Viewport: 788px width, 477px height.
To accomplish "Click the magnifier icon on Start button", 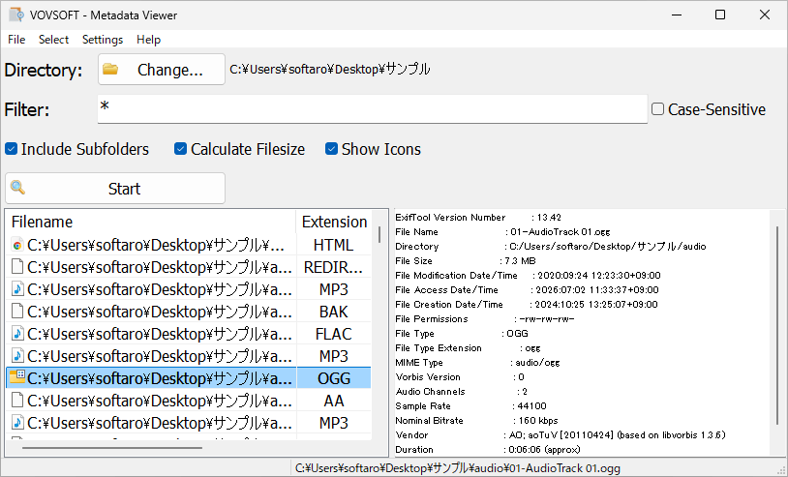I will (x=18, y=188).
